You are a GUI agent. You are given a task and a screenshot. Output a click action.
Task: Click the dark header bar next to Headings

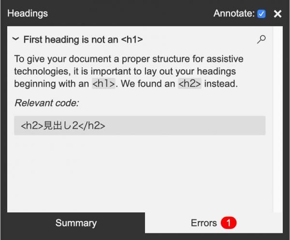pyautogui.click(x=130, y=14)
